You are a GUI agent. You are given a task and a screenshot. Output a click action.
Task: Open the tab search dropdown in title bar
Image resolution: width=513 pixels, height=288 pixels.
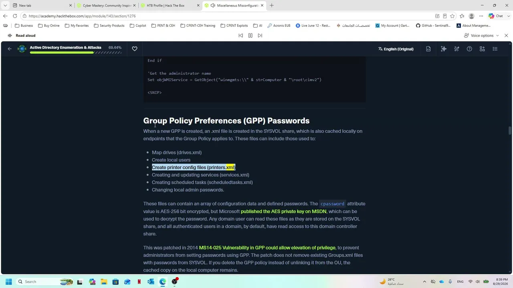pyautogui.click(x=5, y=6)
